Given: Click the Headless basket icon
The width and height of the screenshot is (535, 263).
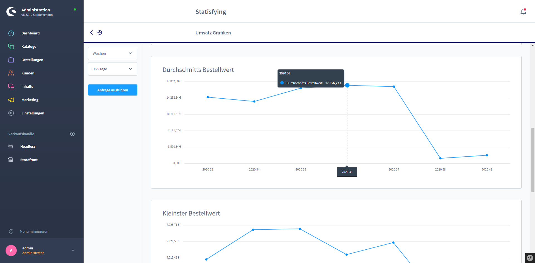Looking at the screenshot, I should [11, 146].
